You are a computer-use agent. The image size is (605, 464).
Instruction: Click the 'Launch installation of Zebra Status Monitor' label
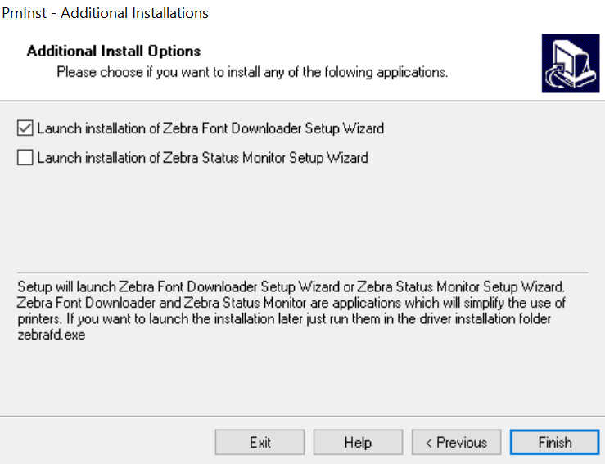202,158
